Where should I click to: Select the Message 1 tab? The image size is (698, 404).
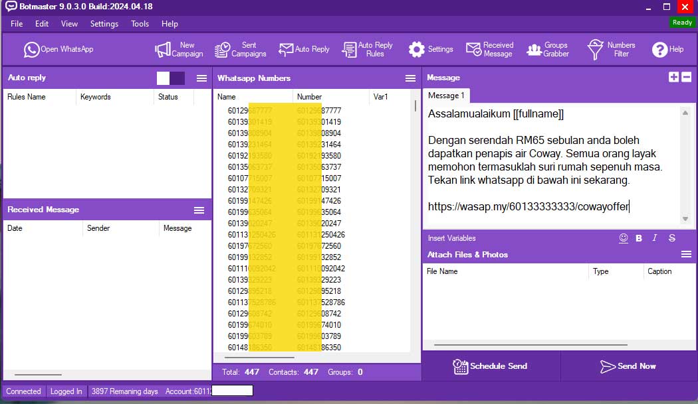pos(446,96)
